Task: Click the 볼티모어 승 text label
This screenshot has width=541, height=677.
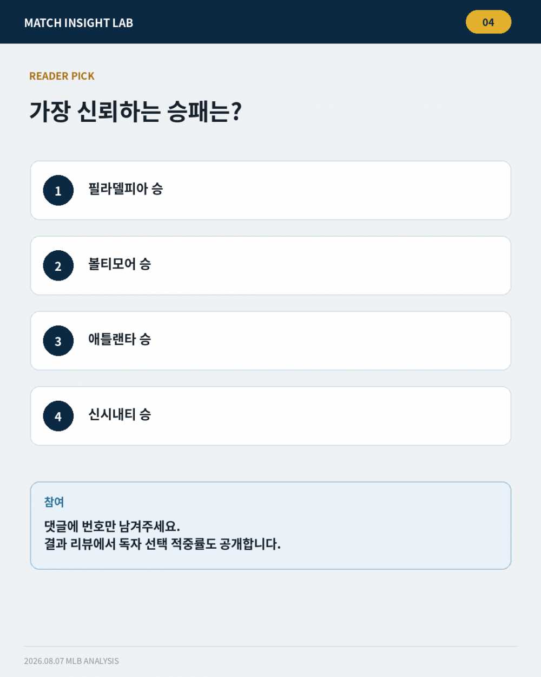Action: 120,264
